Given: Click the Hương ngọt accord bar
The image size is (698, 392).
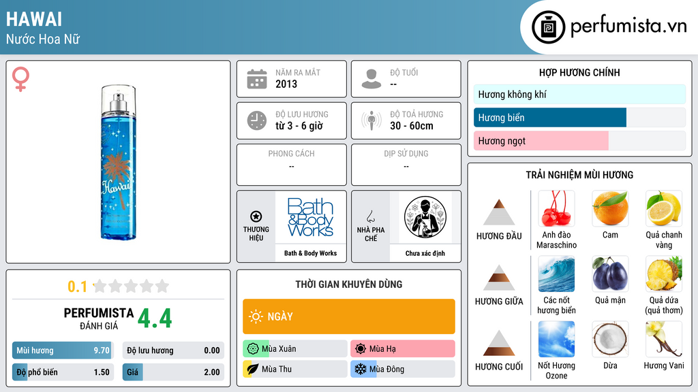Looking at the screenshot, I should point(579,140).
